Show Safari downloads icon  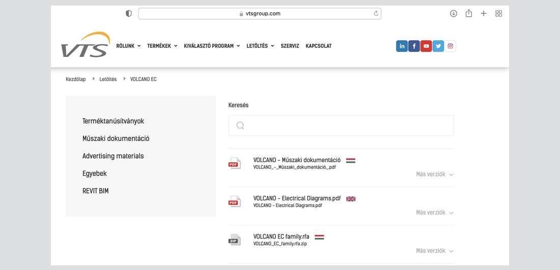(454, 14)
